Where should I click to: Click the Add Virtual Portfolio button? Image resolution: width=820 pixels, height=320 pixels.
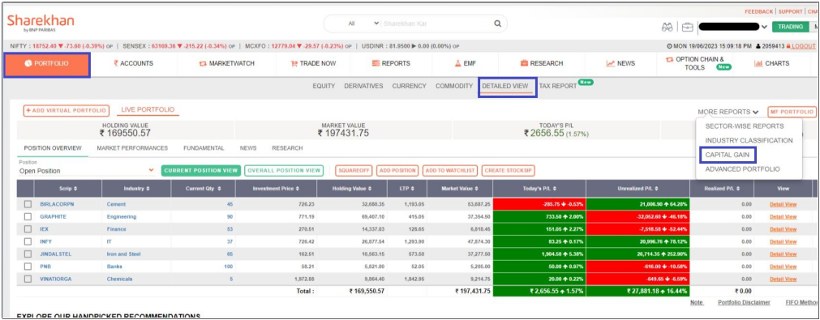[x=67, y=111]
